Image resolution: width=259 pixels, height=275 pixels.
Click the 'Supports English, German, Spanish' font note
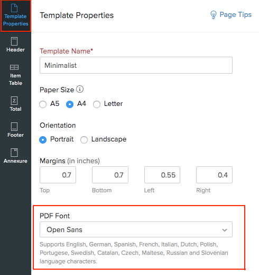(x=134, y=253)
